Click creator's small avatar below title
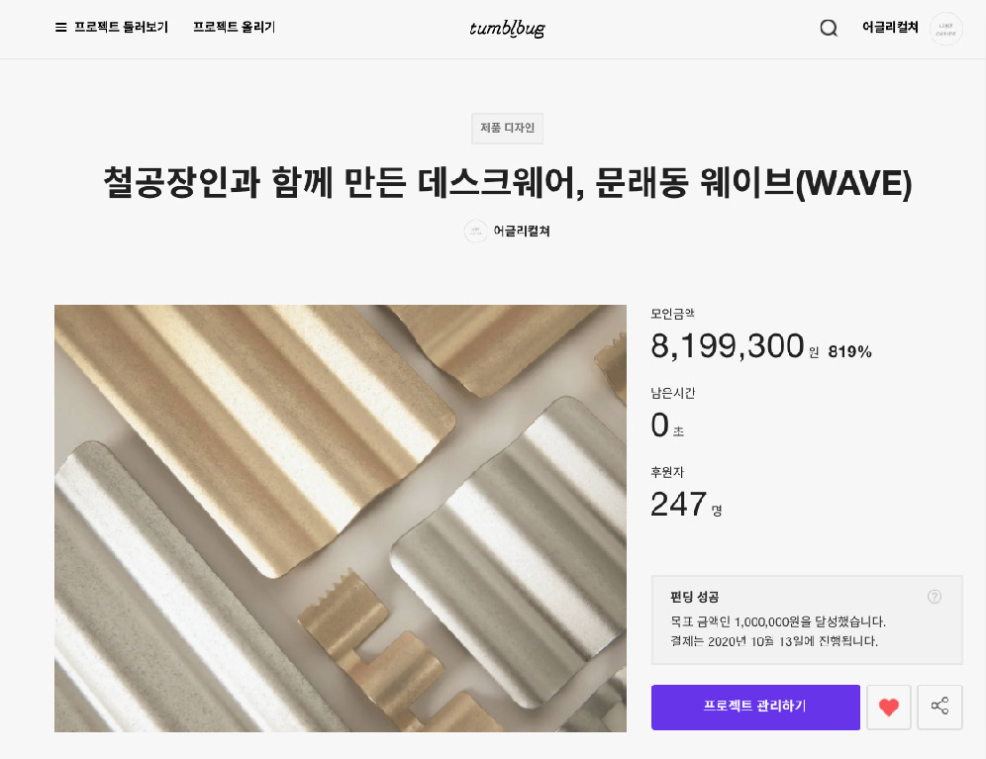This screenshot has height=759, width=986. [475, 231]
